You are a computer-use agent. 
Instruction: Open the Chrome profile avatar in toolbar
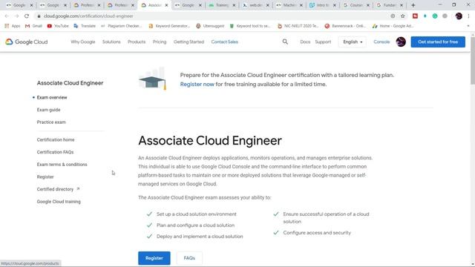[459, 16]
